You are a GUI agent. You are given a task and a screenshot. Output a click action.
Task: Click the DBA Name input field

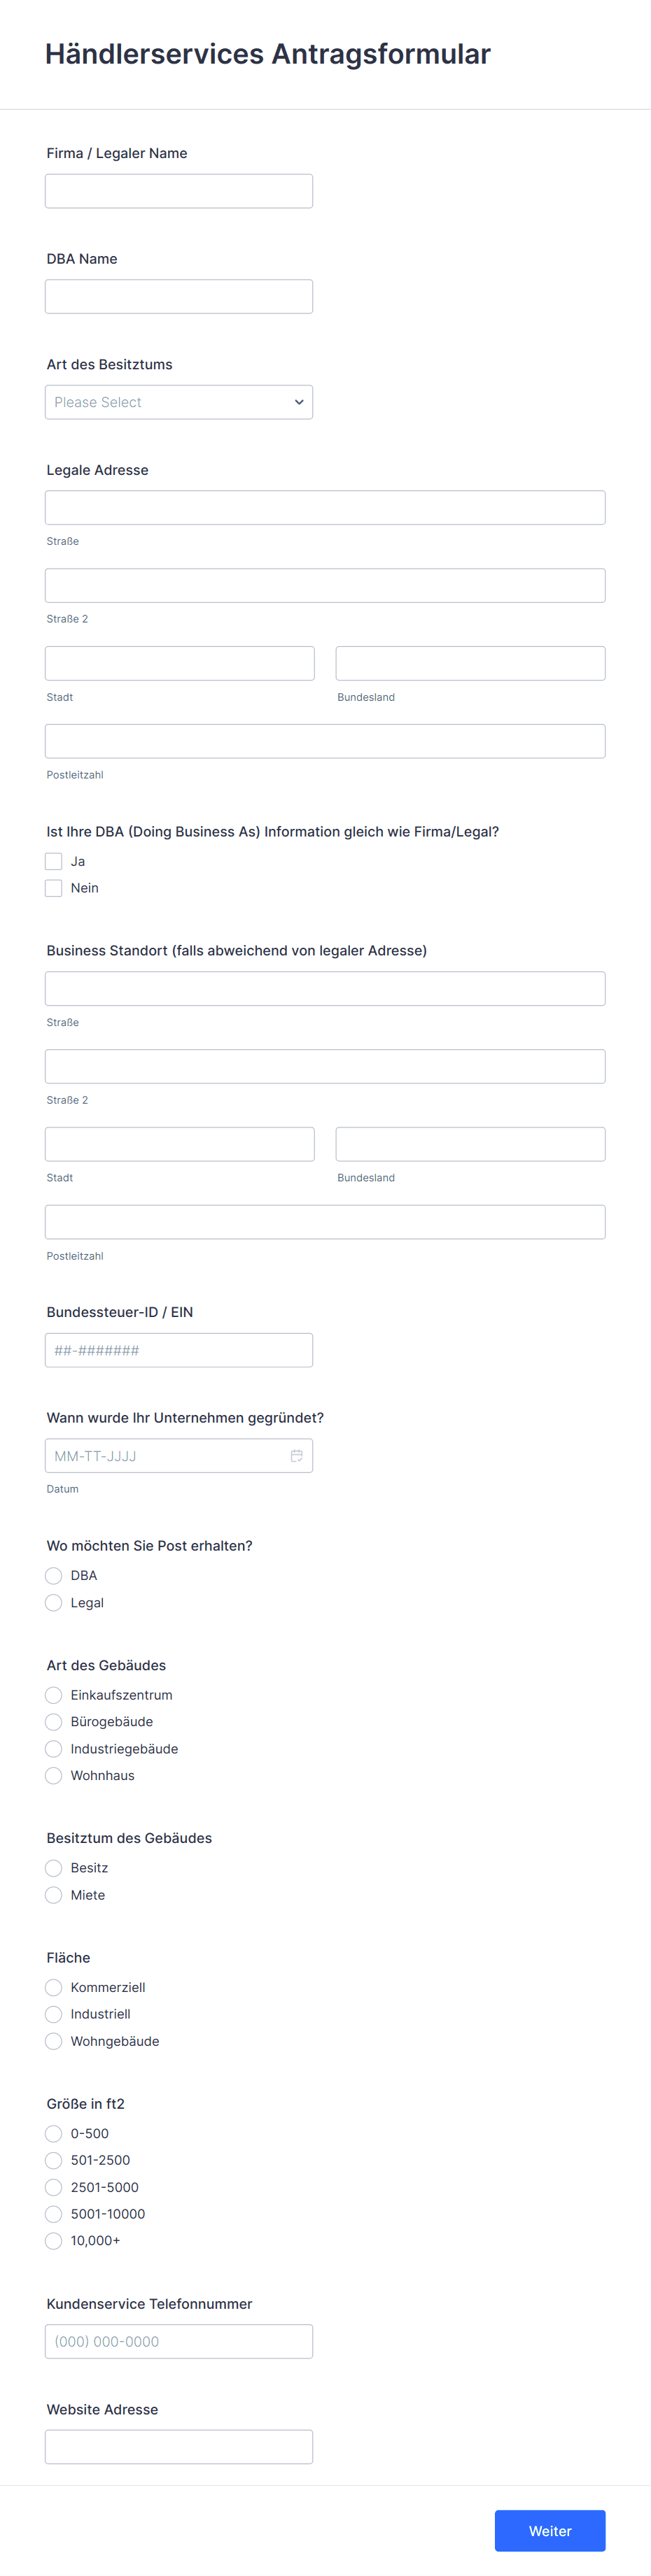[x=178, y=296]
